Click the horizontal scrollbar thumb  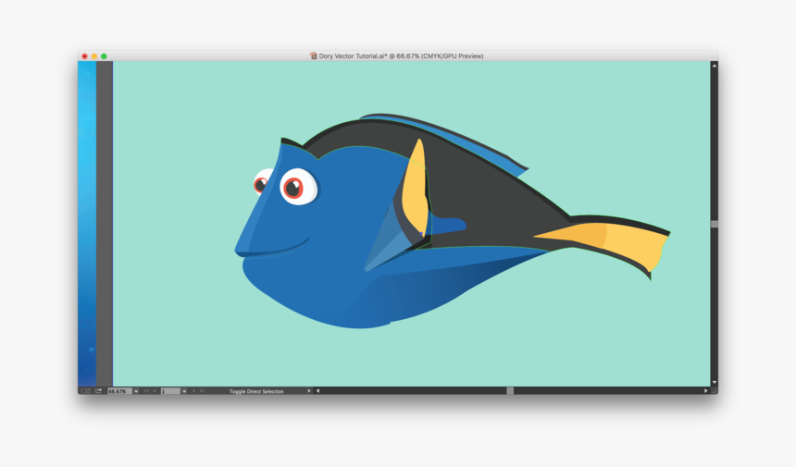pyautogui.click(x=510, y=391)
